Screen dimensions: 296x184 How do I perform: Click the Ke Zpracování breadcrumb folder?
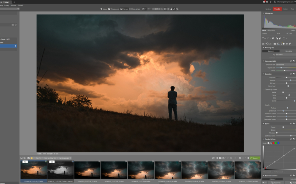pyautogui.click(x=64, y=158)
